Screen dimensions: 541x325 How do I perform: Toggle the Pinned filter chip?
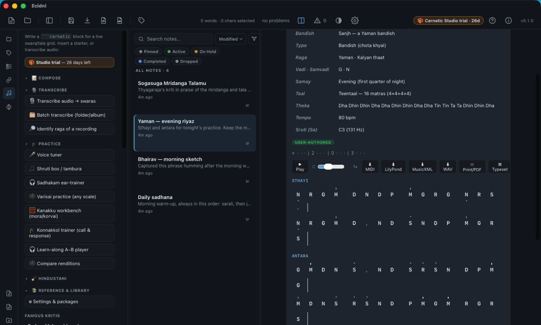[148, 51]
